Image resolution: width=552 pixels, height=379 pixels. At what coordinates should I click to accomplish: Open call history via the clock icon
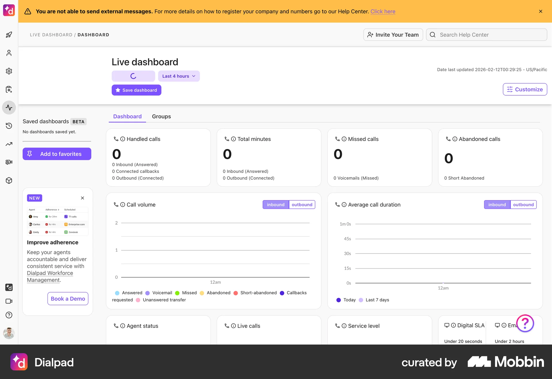tap(9, 126)
